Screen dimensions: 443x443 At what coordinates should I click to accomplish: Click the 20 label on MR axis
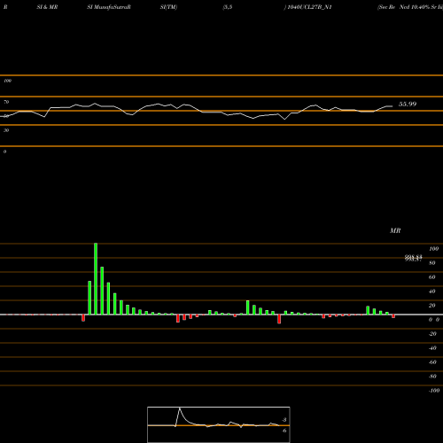click(x=432, y=306)
